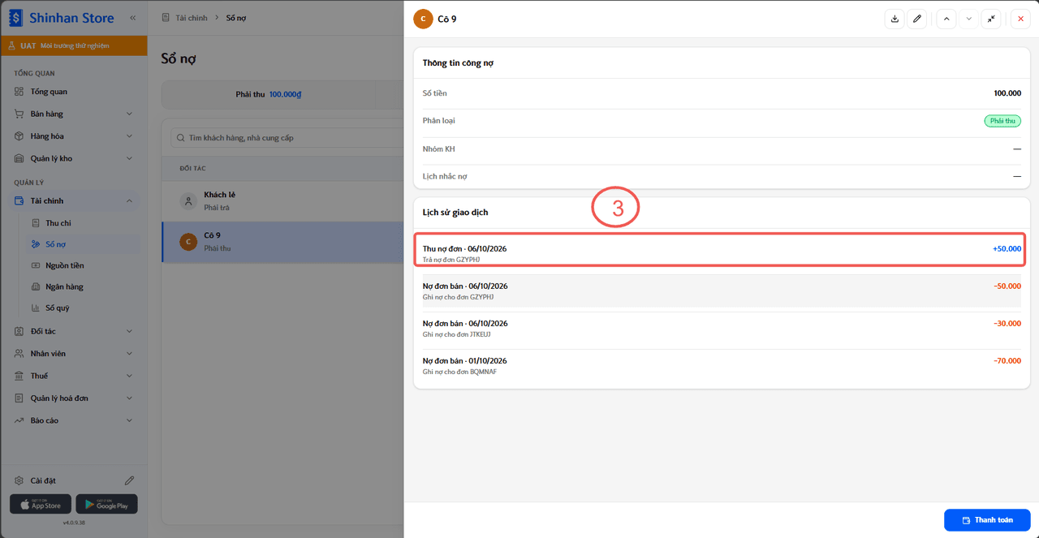The height and width of the screenshot is (538, 1039).
Task: Select the Khách lẻ partner name
Action: coord(220,195)
